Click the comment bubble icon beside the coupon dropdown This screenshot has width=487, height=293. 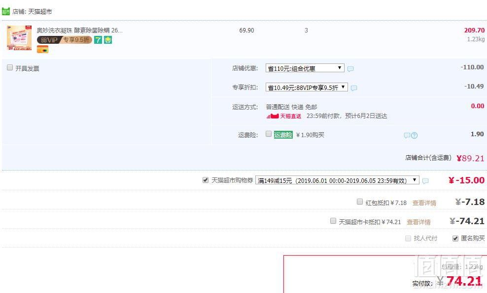coord(425,181)
